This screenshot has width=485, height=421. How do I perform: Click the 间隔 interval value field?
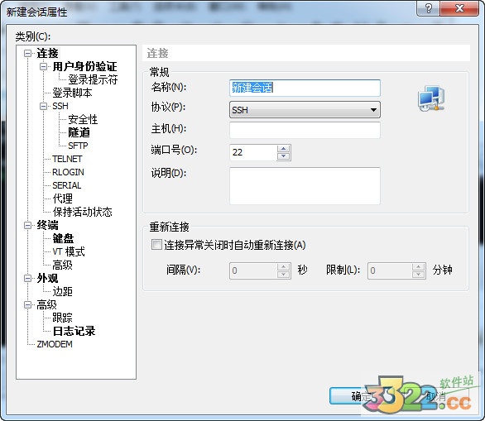[x=253, y=270]
